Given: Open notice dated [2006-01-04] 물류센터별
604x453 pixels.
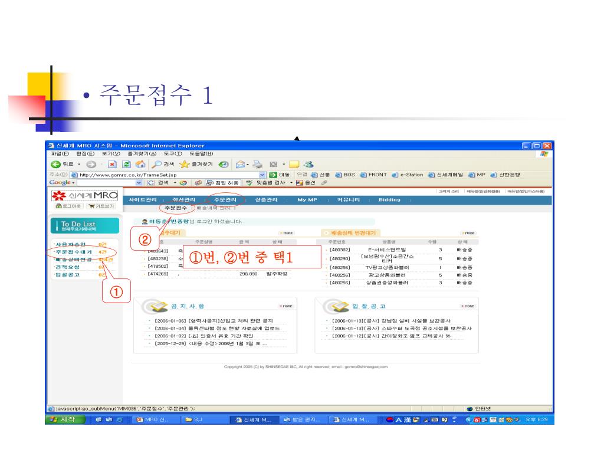Looking at the screenshot, I should point(217,328).
